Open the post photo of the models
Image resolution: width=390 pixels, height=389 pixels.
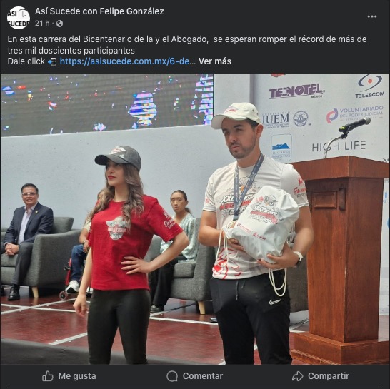pyautogui.click(x=195, y=218)
